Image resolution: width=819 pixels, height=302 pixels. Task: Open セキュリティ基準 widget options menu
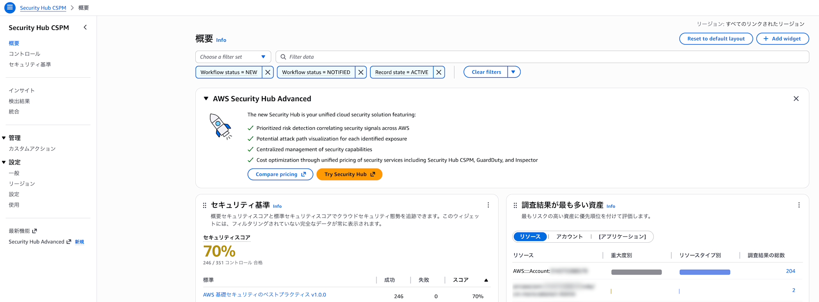[x=488, y=205]
